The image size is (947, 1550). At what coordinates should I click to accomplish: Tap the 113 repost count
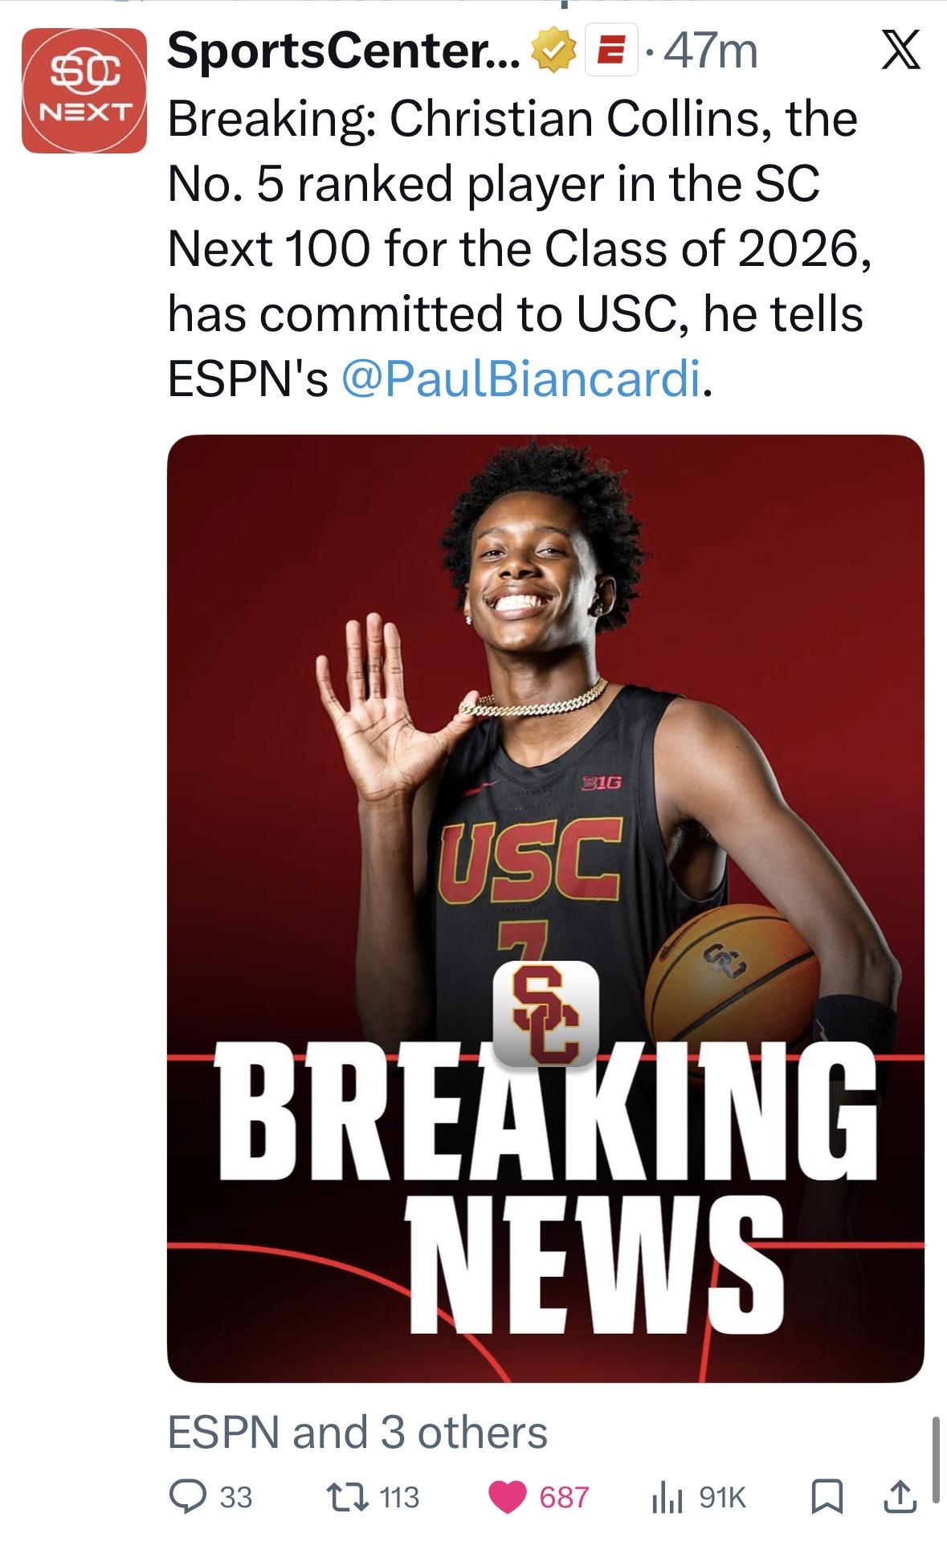[399, 1497]
